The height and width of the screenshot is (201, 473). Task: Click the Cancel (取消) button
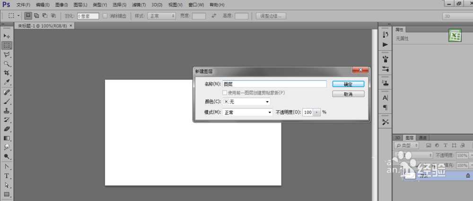348,94
